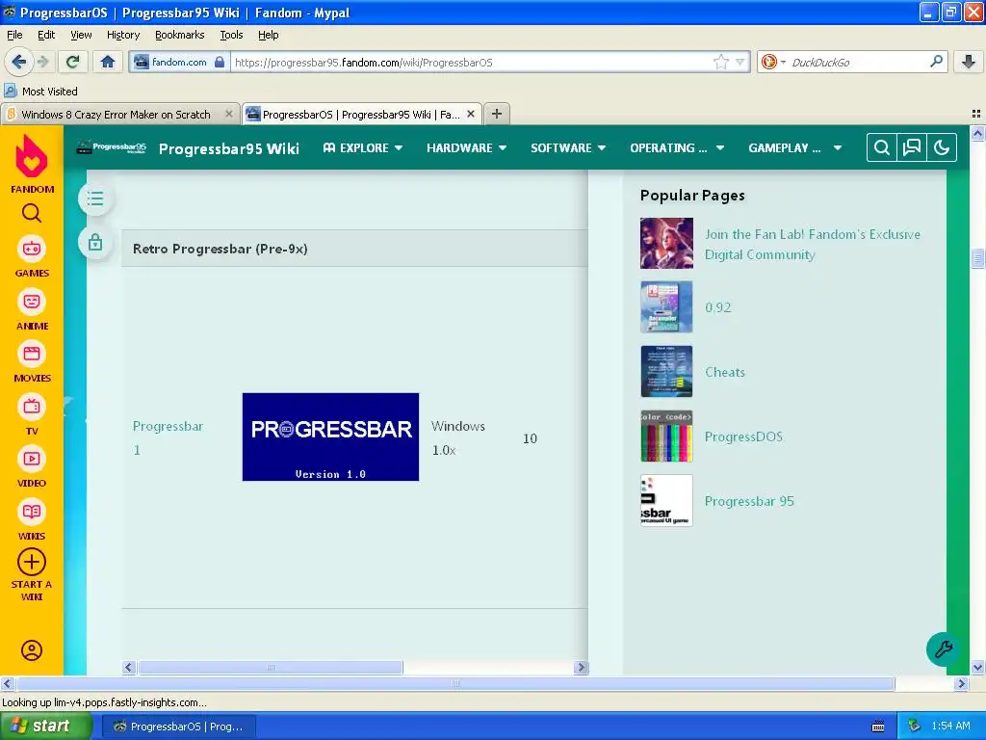This screenshot has height=740, width=986.
Task: Open Fandom sidebar search magnifier
Action: tap(32, 213)
